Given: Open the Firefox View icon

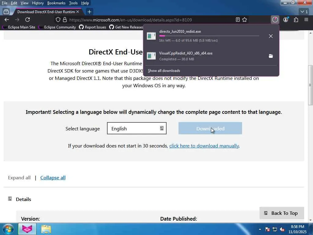Looking at the screenshot, I should pyautogui.click(x=6, y=12).
